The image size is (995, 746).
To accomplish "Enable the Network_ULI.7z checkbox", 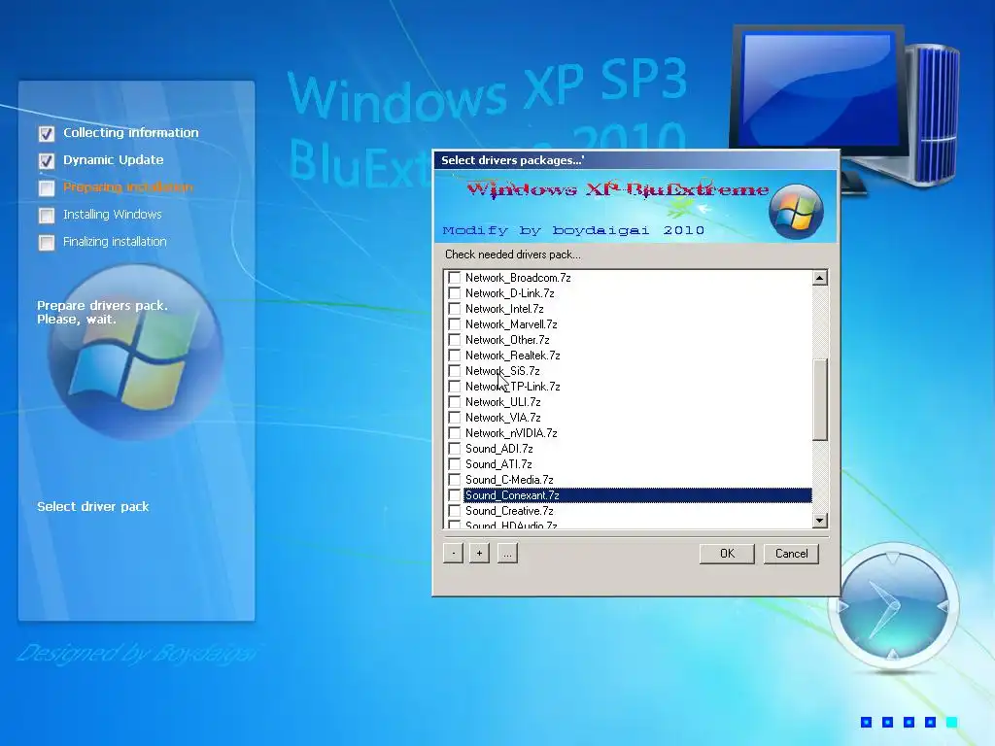I will 455,402.
